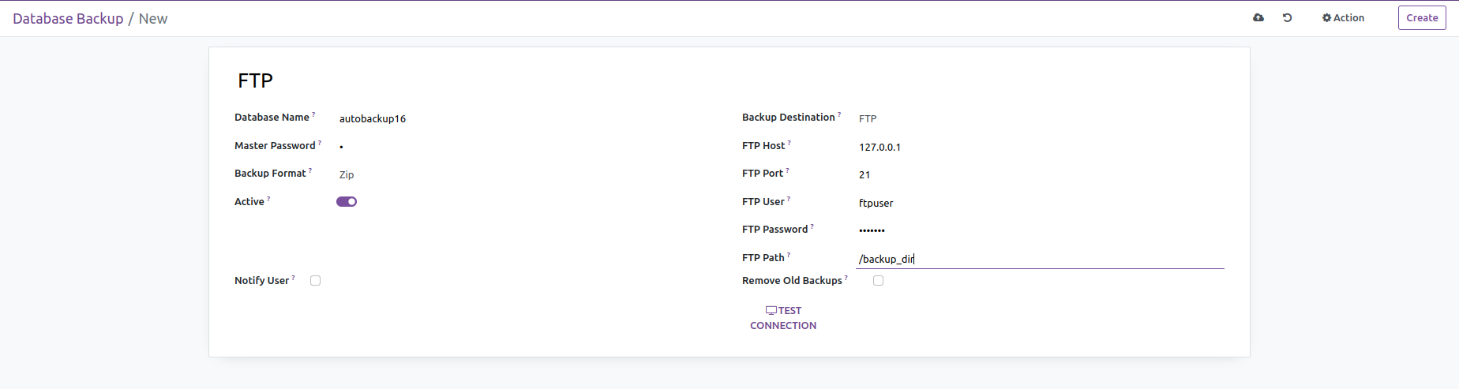
Task: Check the Remove Old Backups box
Action: coord(878,280)
